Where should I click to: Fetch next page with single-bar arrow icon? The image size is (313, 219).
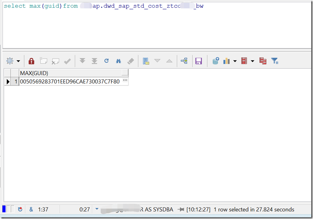tap(82, 61)
